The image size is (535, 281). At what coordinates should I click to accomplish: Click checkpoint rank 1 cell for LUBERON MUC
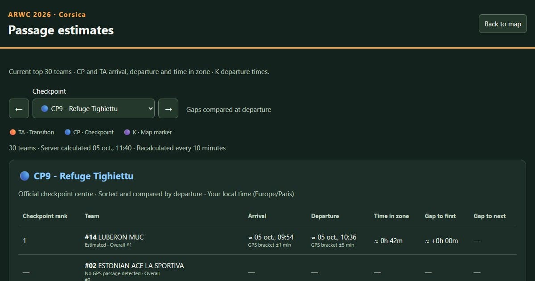pyautogui.click(x=25, y=241)
